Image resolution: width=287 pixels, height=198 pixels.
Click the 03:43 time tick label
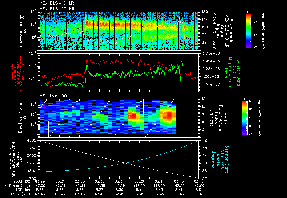point(179,181)
